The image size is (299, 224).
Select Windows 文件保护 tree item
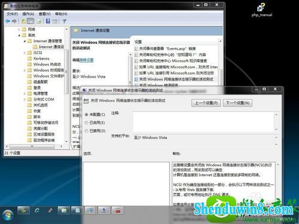pos(45,76)
